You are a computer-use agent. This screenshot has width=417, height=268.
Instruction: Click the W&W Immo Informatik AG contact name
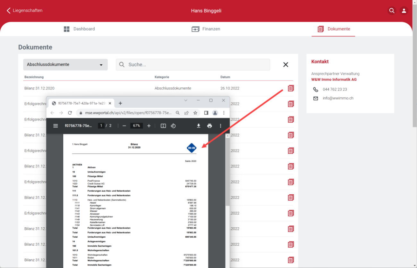coord(334,79)
